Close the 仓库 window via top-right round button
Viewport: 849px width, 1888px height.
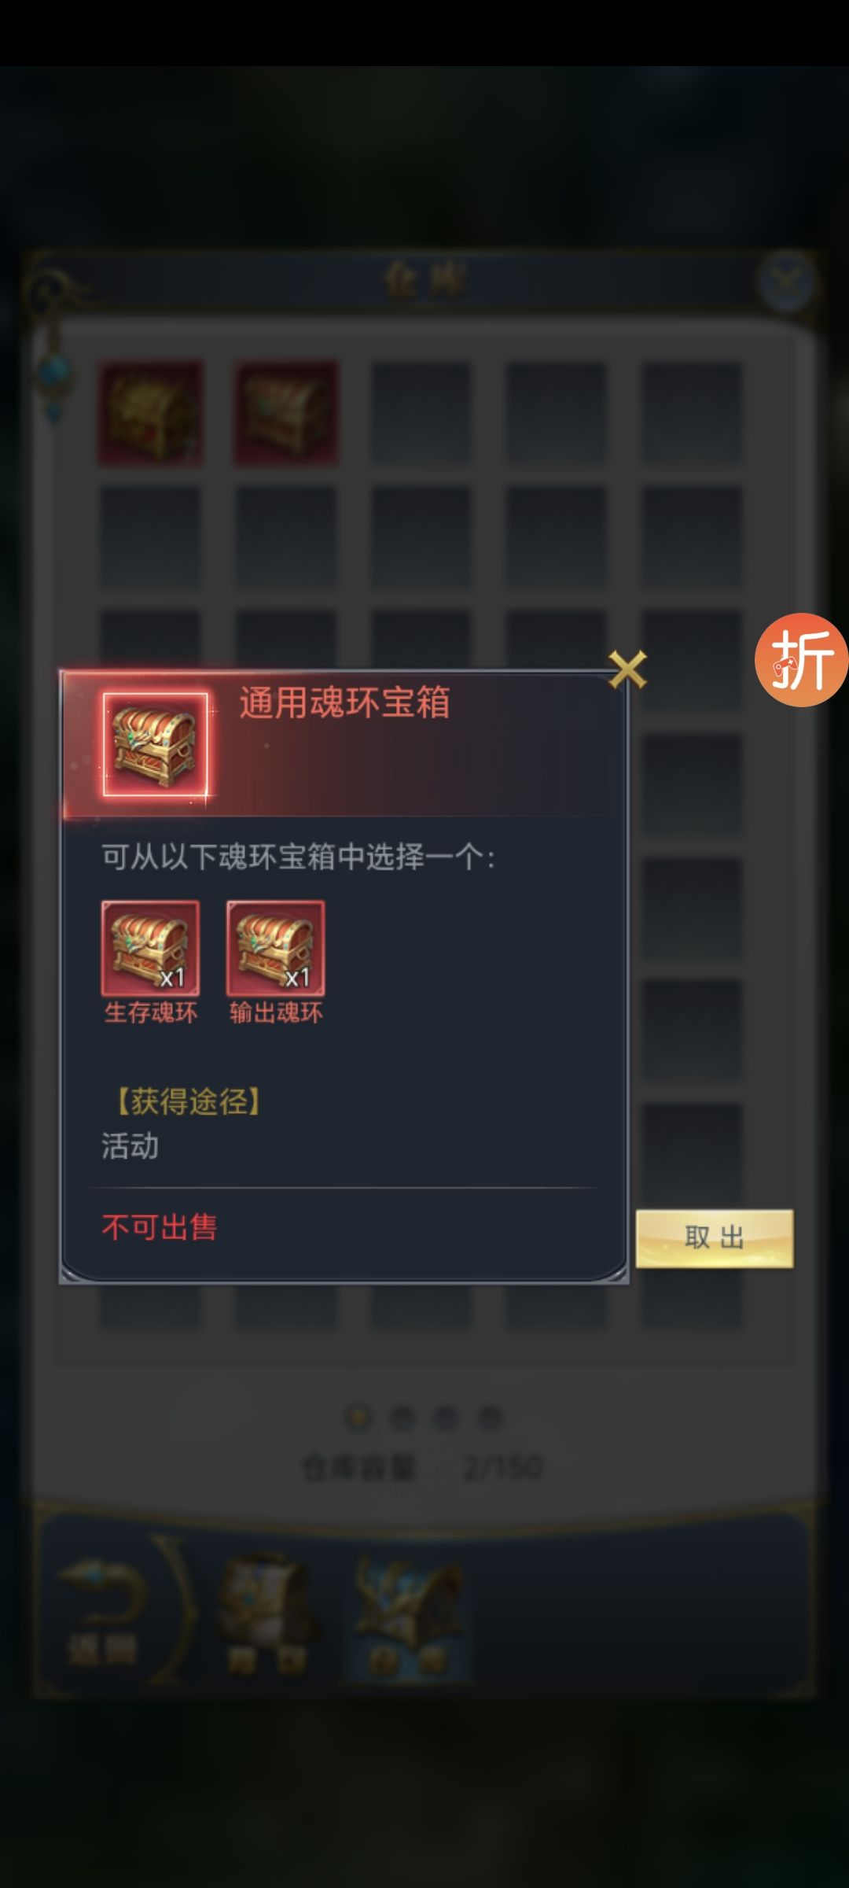tap(785, 280)
